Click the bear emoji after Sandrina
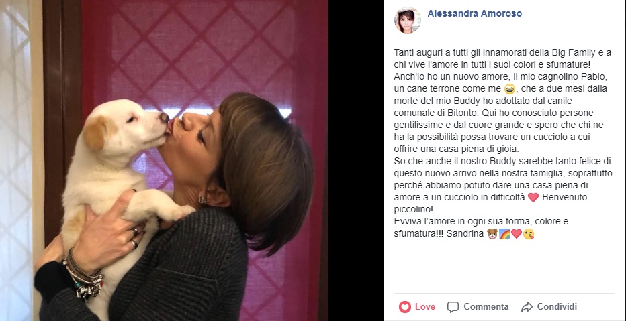 (x=492, y=234)
